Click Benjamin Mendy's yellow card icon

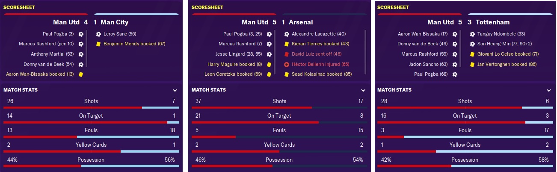pos(99,44)
